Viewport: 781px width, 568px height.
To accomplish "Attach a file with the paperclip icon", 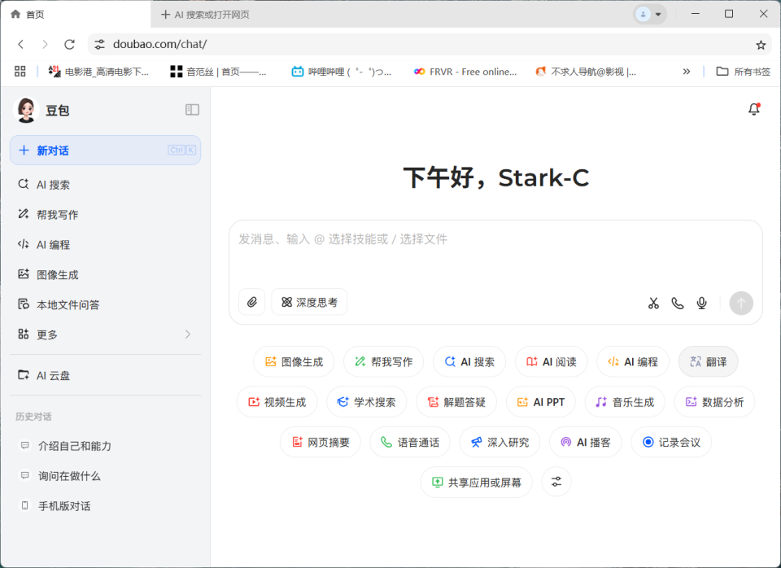I will [x=252, y=302].
